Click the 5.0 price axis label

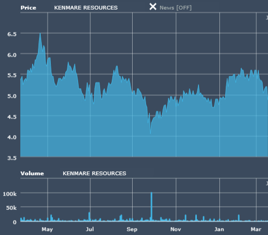click(12, 96)
